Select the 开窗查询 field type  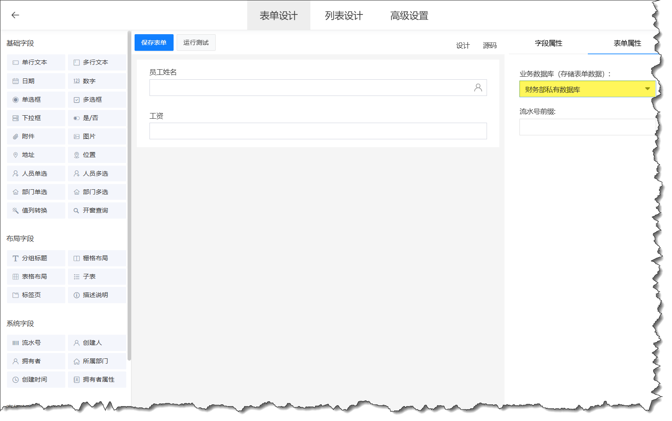coord(97,210)
